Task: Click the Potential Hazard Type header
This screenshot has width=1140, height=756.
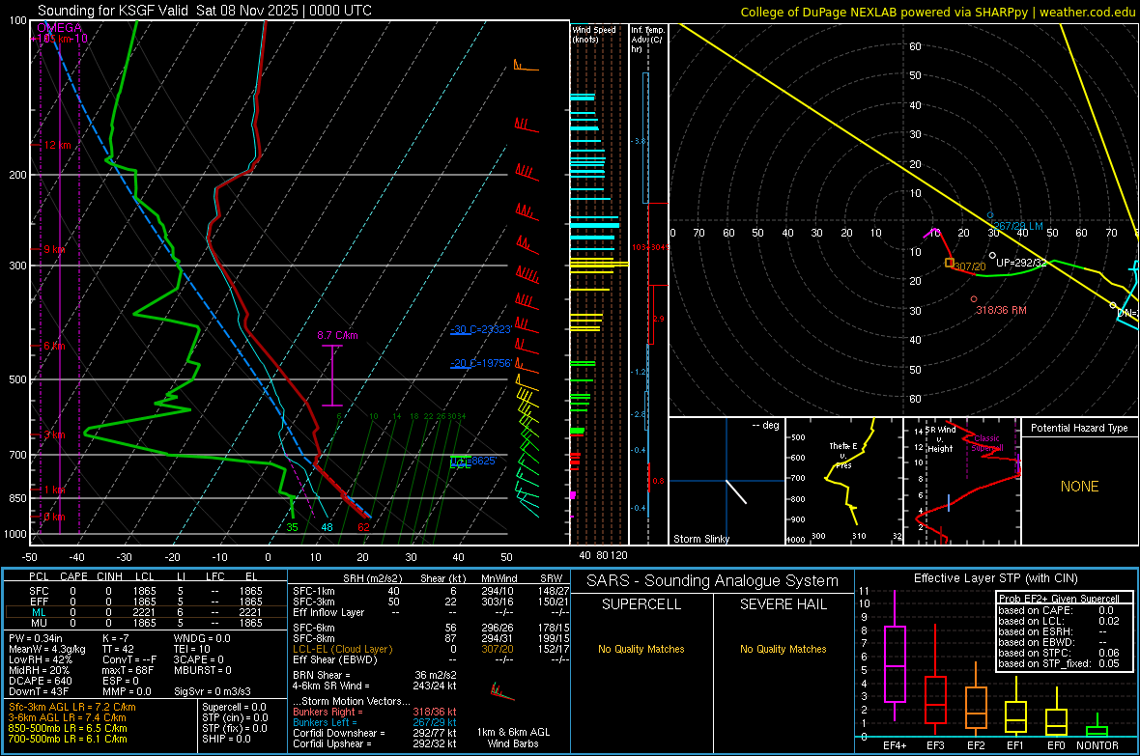Action: pyautogui.click(x=1080, y=428)
